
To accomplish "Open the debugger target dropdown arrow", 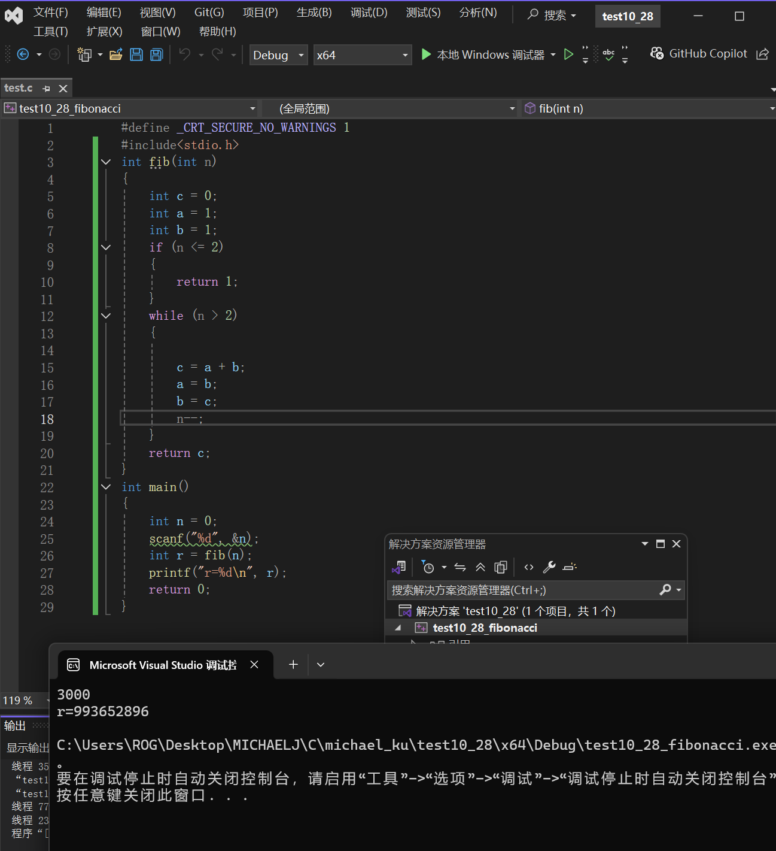I will 553,55.
